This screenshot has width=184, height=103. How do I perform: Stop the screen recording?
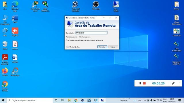144,83
